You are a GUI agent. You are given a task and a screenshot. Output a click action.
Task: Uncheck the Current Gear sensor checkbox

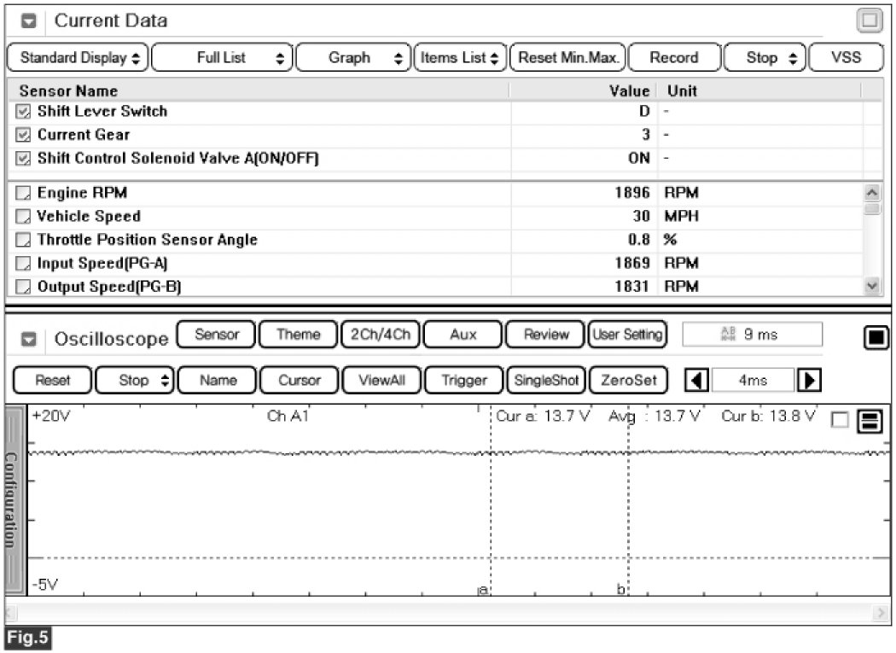point(23,135)
